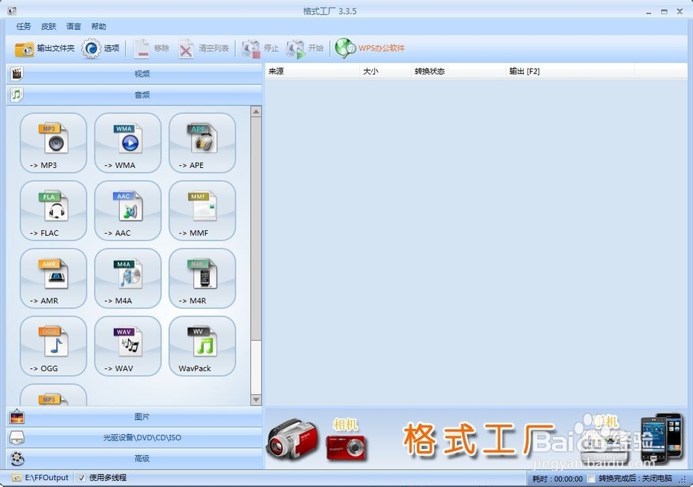This screenshot has height=487, width=693.
Task: Choose the -> WAV conversion icon
Action: pyautogui.click(x=128, y=346)
